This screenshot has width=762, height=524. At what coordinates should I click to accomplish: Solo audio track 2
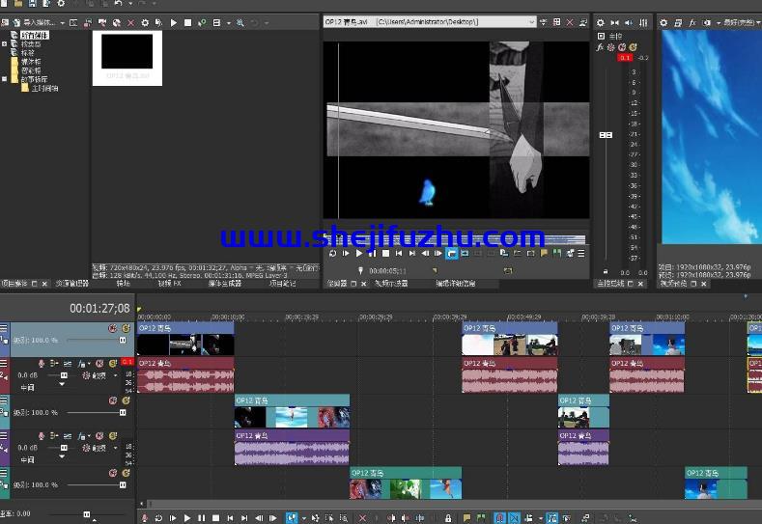tap(113, 363)
